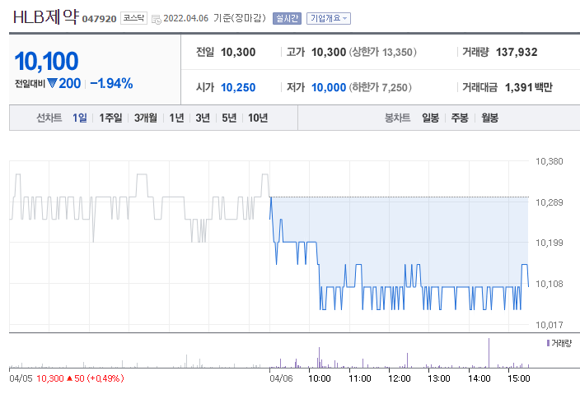Screen dimensions: 580x394
Task: Open the 10년 chart range
Action: coord(258,118)
